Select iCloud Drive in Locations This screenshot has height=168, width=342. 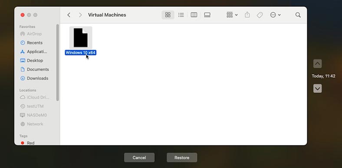coord(35,97)
